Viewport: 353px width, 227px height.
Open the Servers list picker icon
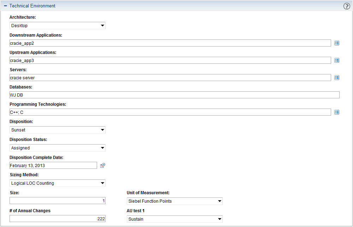337,78
